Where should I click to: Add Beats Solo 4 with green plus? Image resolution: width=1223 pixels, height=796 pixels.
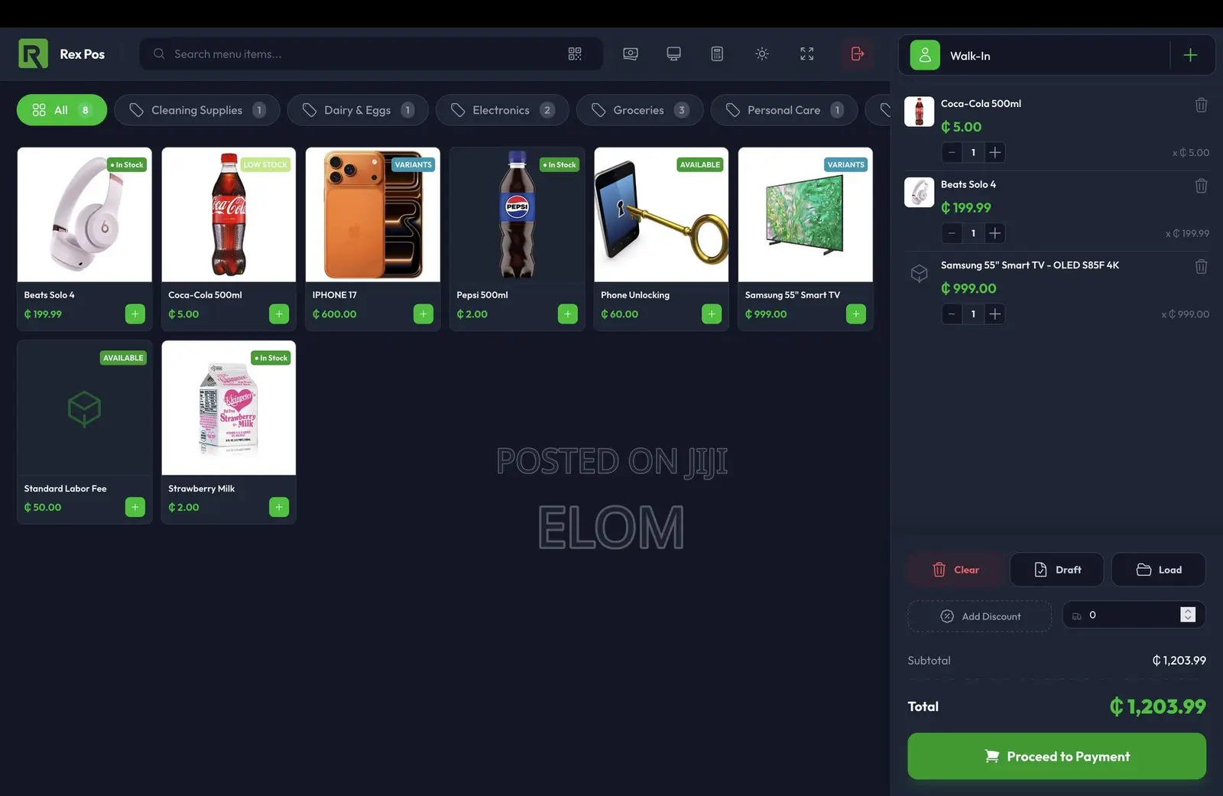(135, 314)
